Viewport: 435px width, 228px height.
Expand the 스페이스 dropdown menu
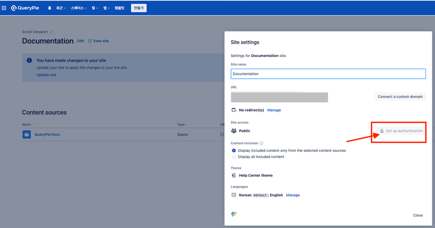(79, 8)
